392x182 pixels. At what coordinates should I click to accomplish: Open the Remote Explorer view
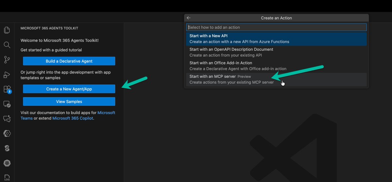tap(7, 104)
